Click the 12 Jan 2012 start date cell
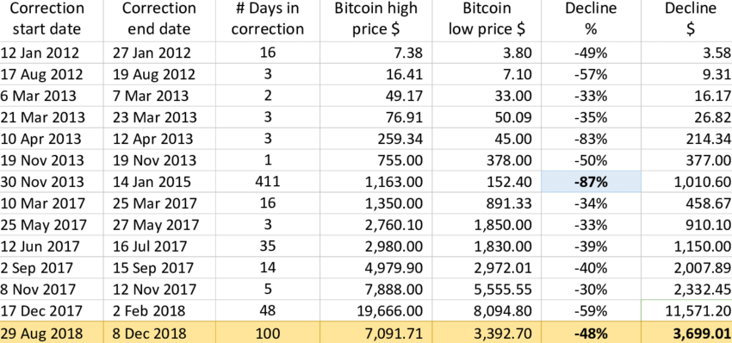 [52, 53]
